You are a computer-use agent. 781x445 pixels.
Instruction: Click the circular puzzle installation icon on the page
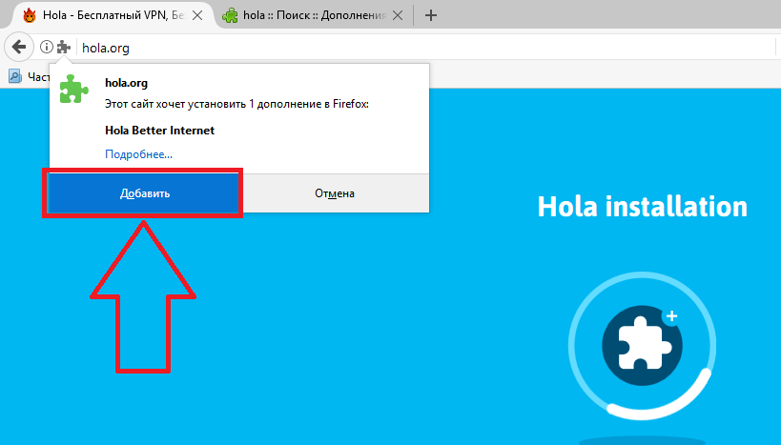[x=642, y=346]
